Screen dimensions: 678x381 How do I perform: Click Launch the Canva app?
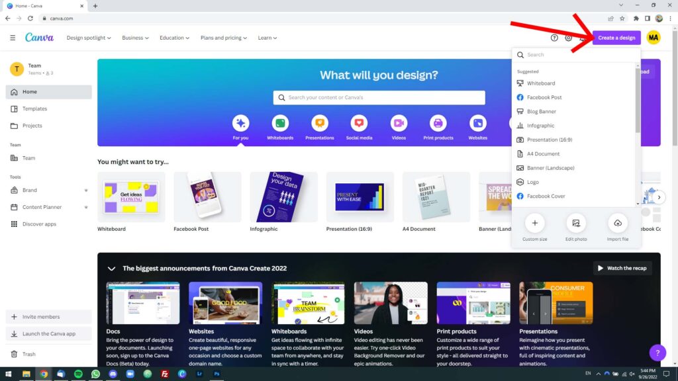(x=48, y=333)
